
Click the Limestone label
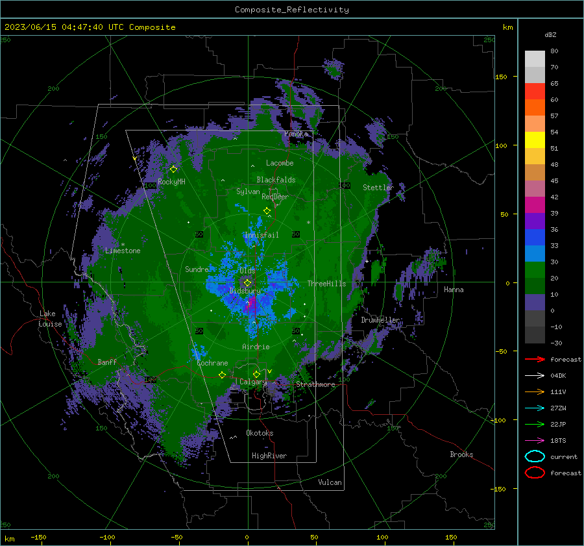coord(123,251)
